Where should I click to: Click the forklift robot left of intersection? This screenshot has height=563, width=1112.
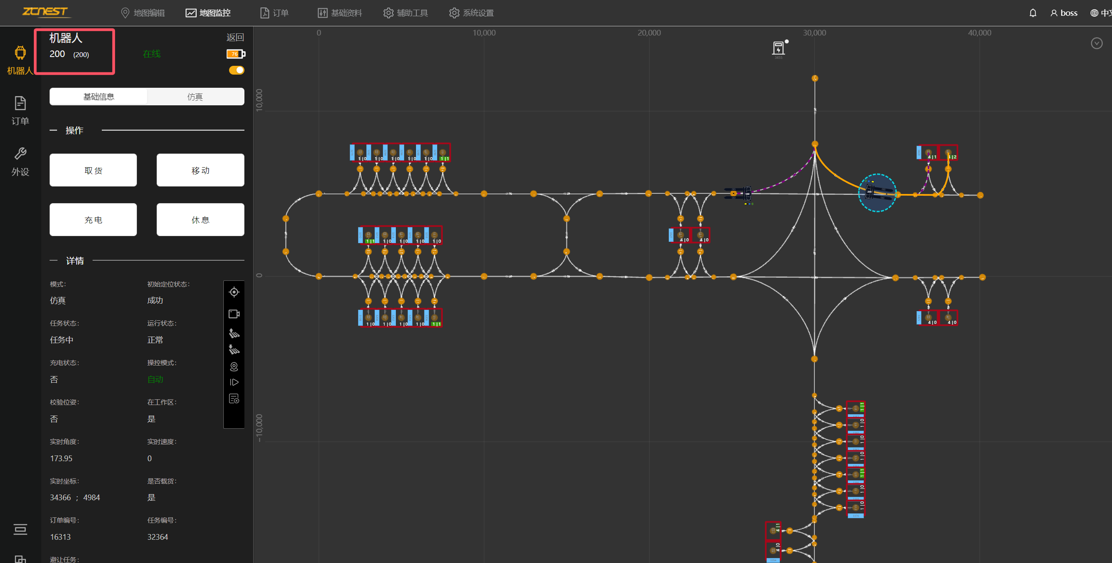tap(738, 194)
